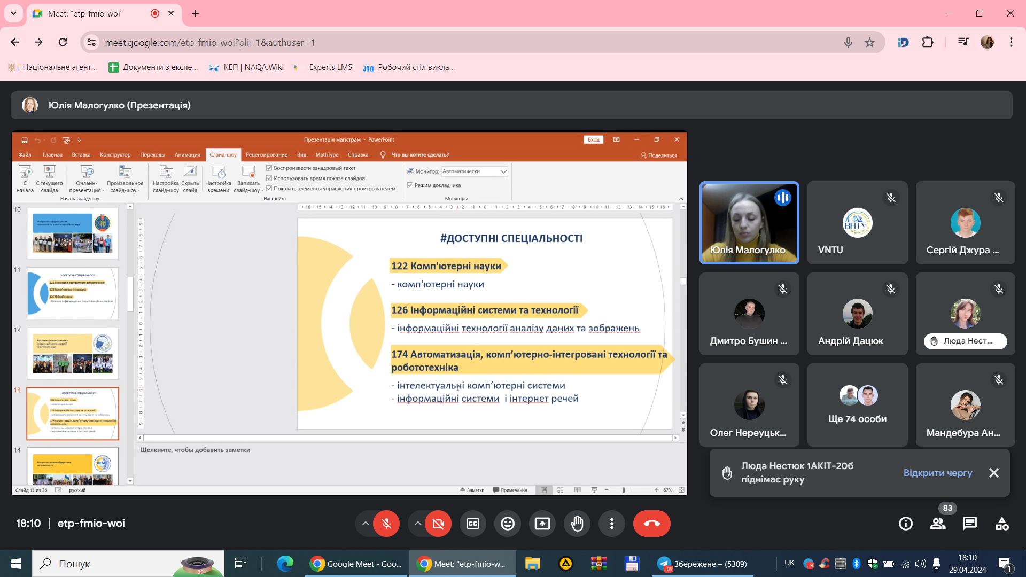Click "Відкрити чергу" in the raised-hand notification
The image size is (1026, 577).
pos(938,473)
